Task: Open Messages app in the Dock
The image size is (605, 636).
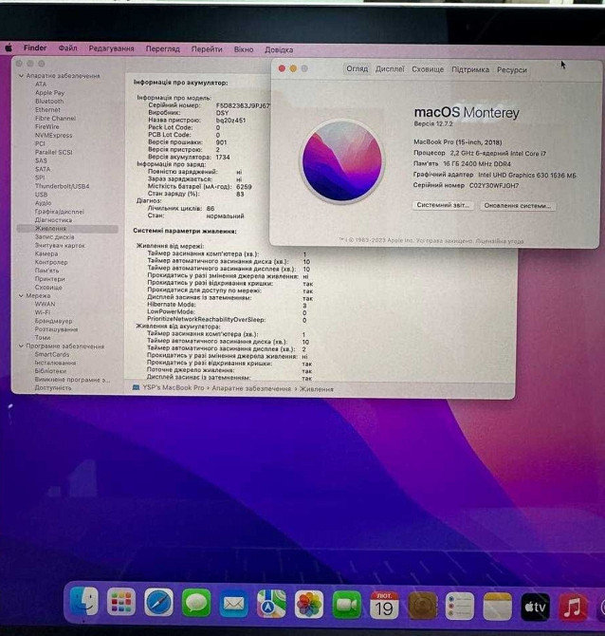Action: click(x=196, y=603)
